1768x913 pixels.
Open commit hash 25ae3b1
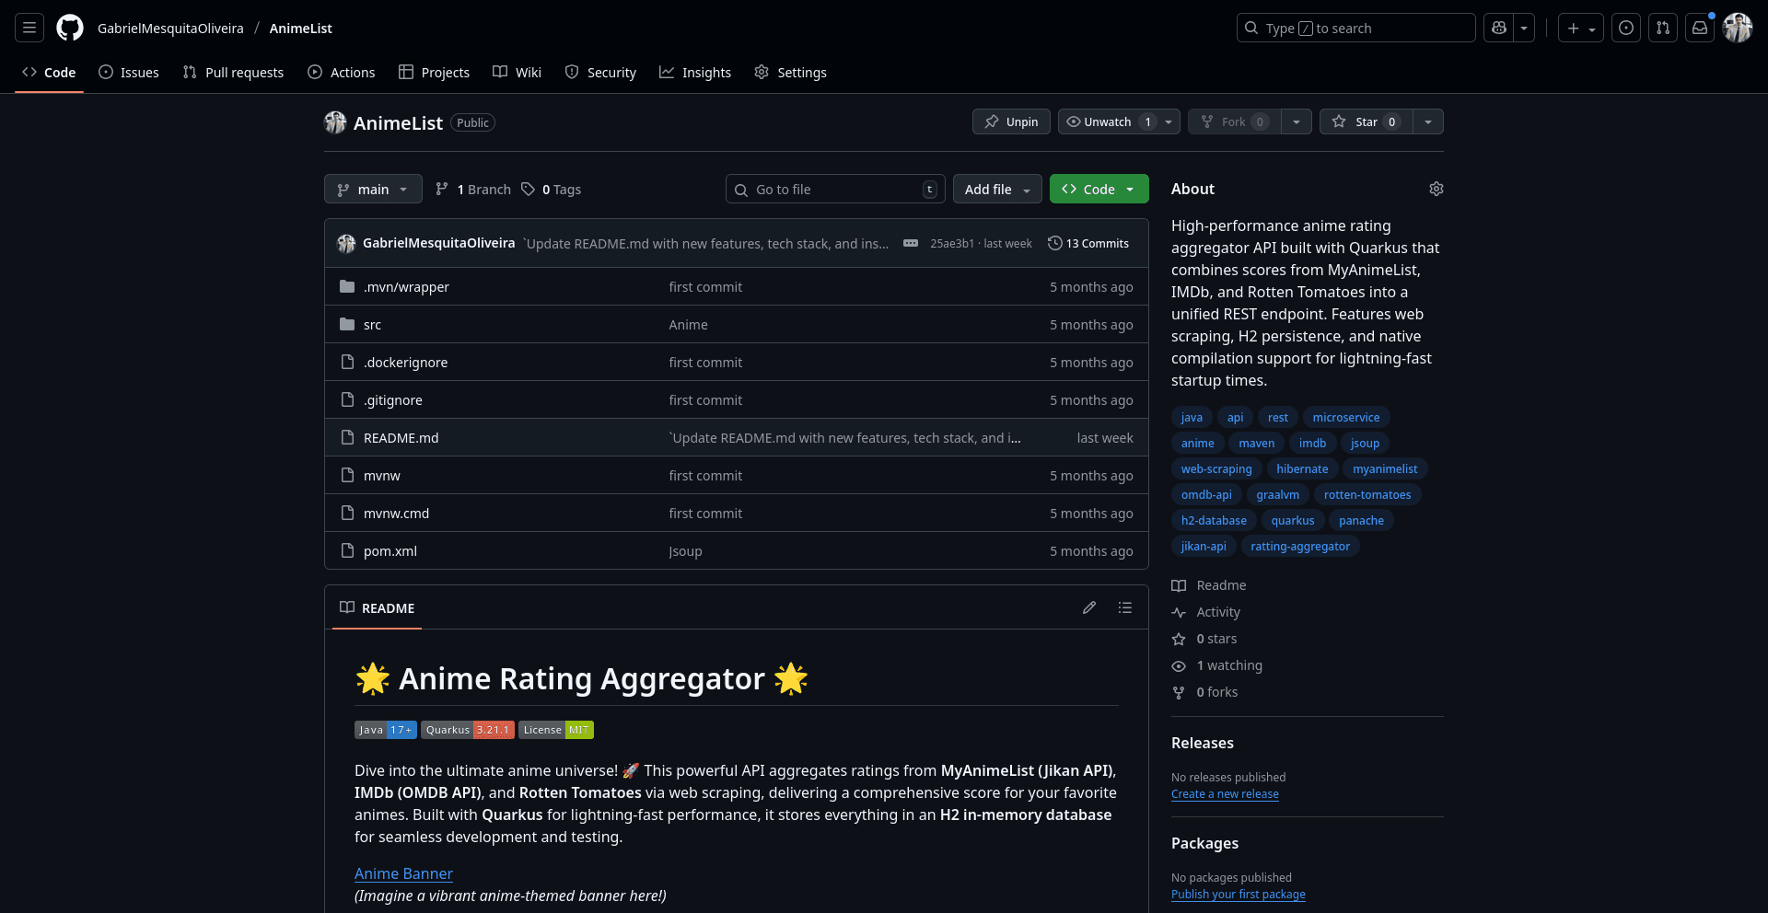click(952, 244)
